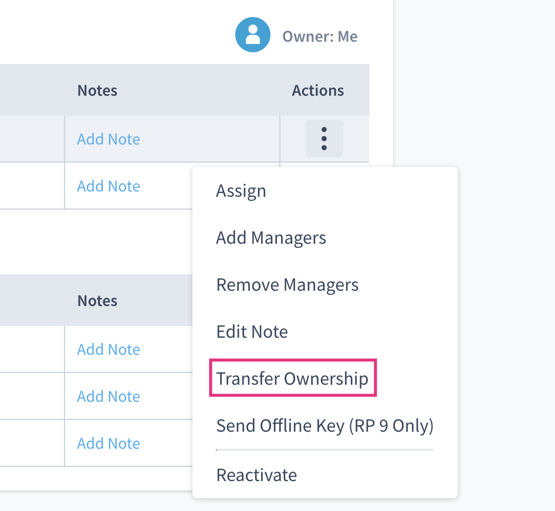
Task: Click Add Note in the lower table's first row
Action: [x=109, y=349]
